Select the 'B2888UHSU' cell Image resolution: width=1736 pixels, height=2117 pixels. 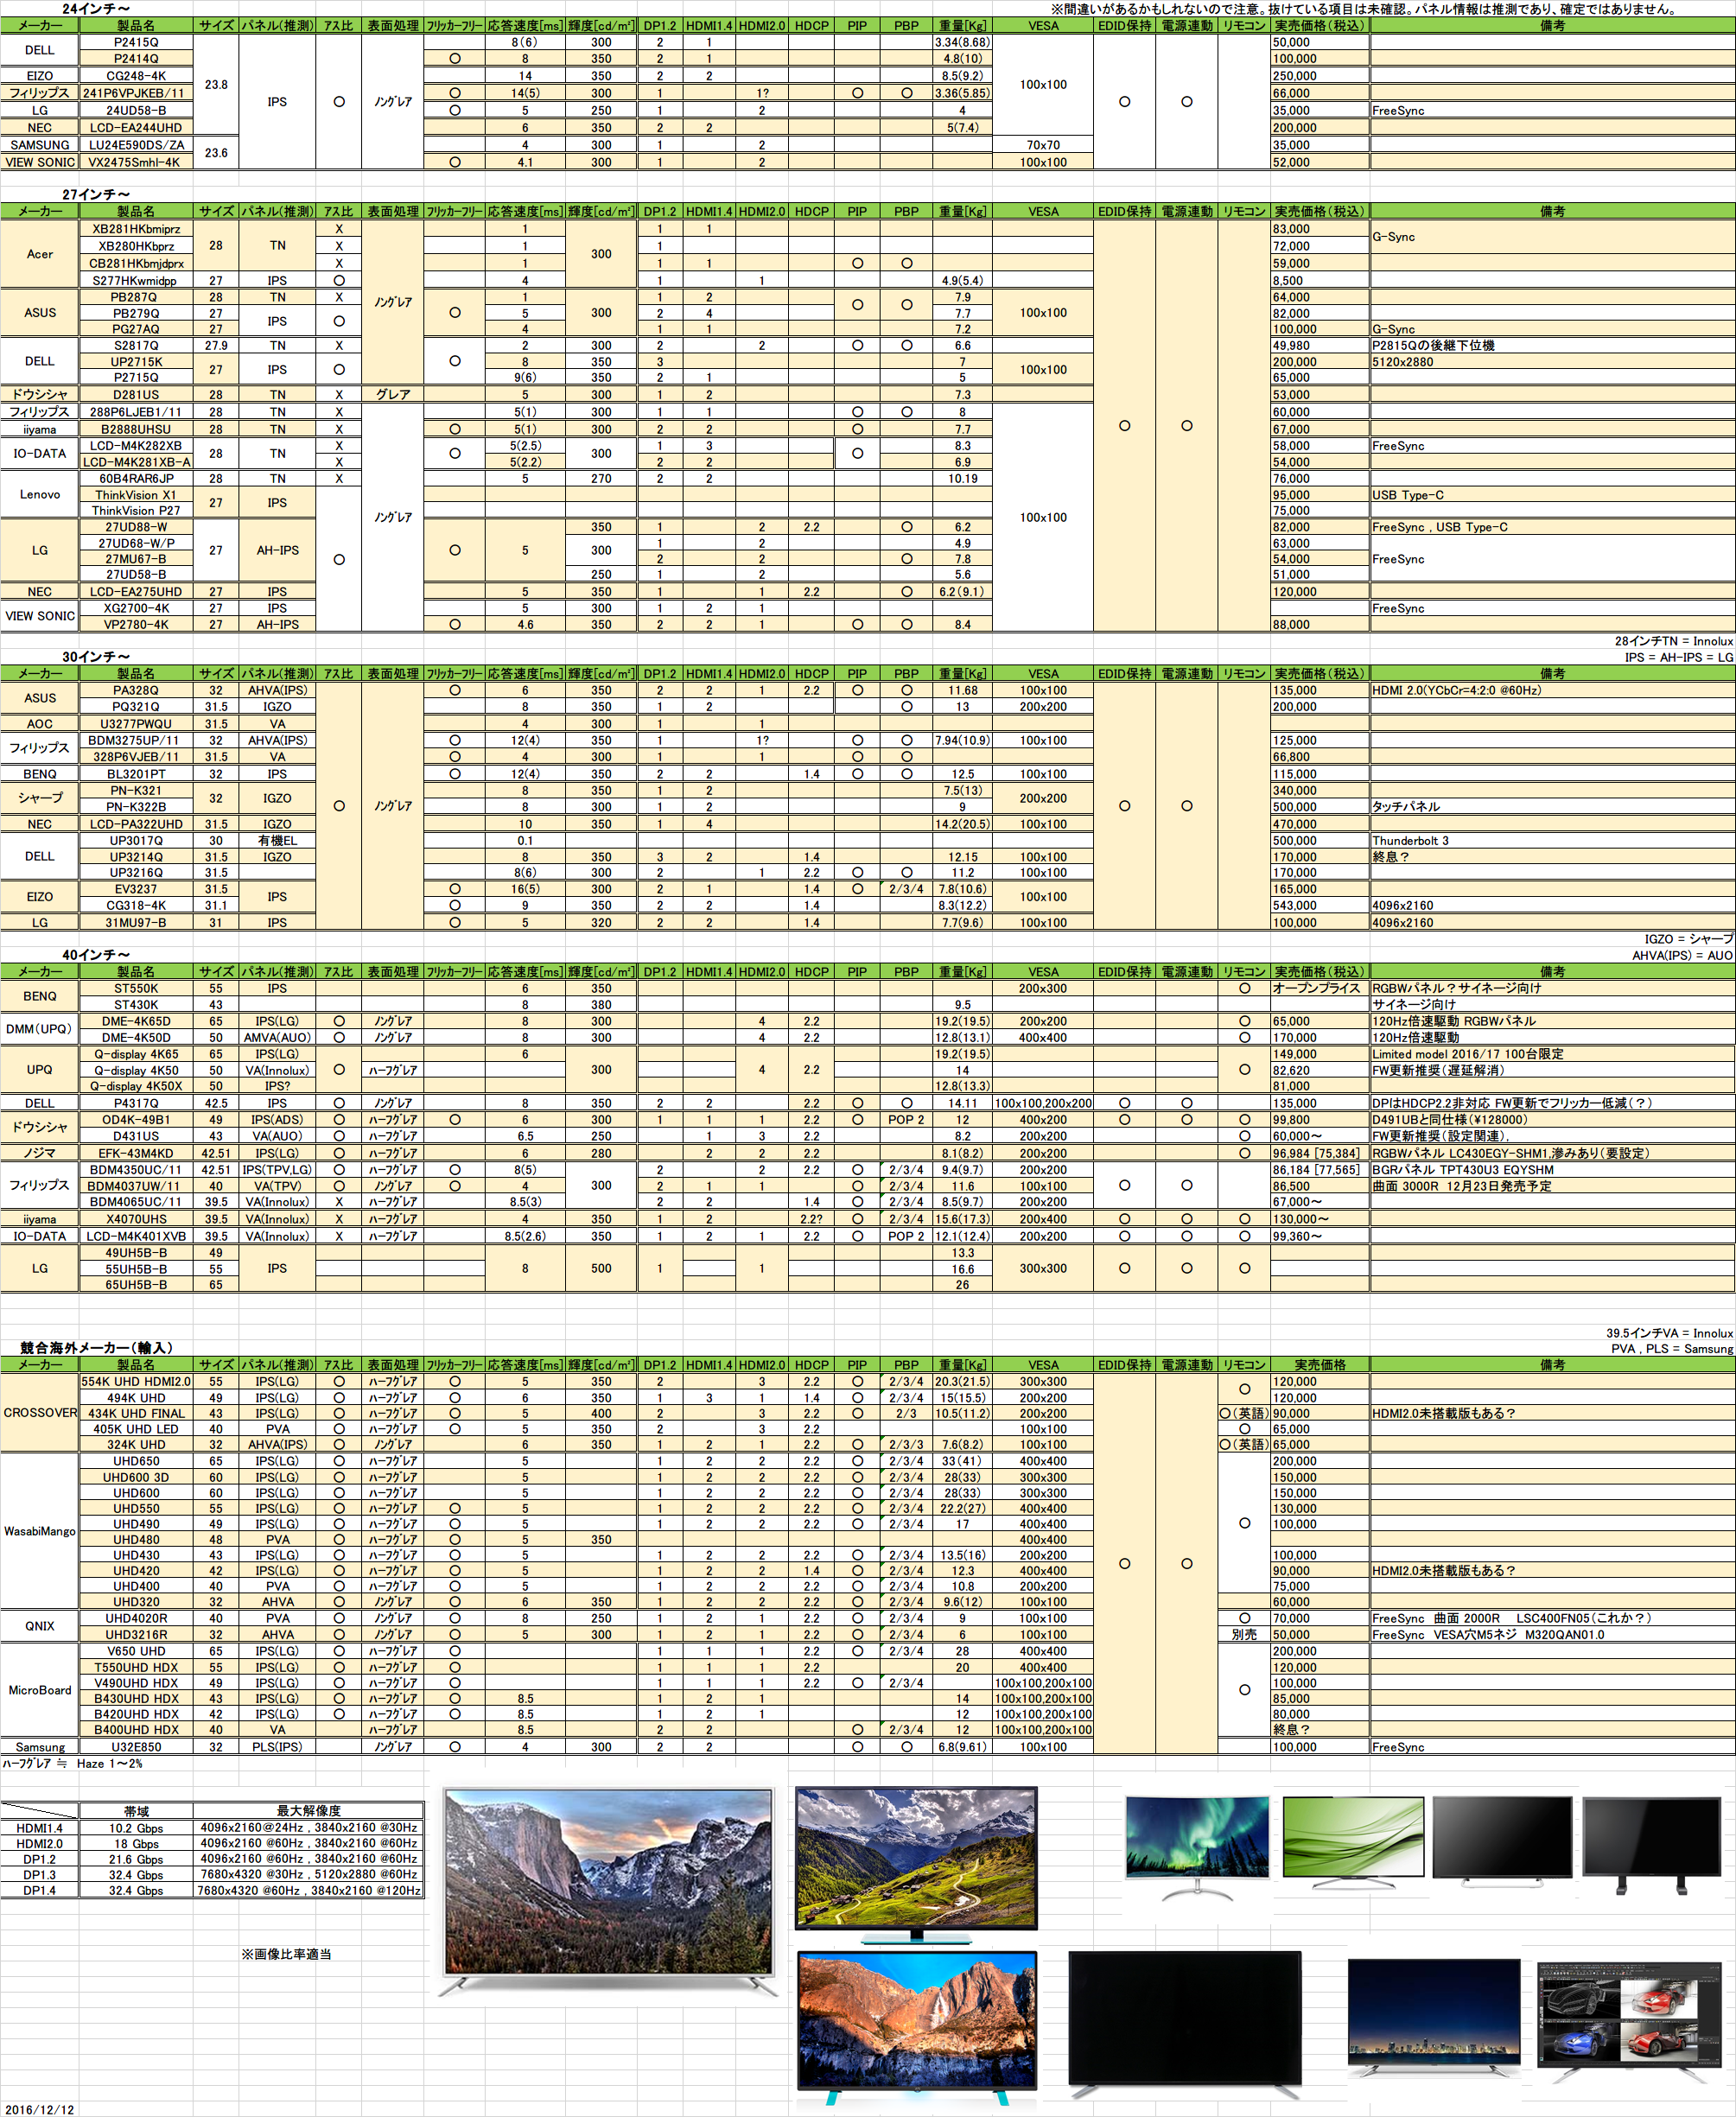click(x=136, y=429)
